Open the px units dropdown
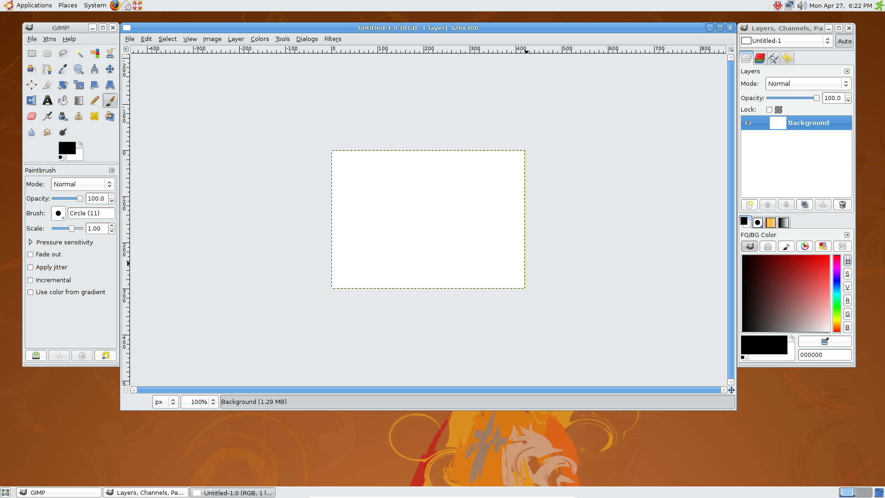Image resolution: width=885 pixels, height=498 pixels. click(x=165, y=402)
